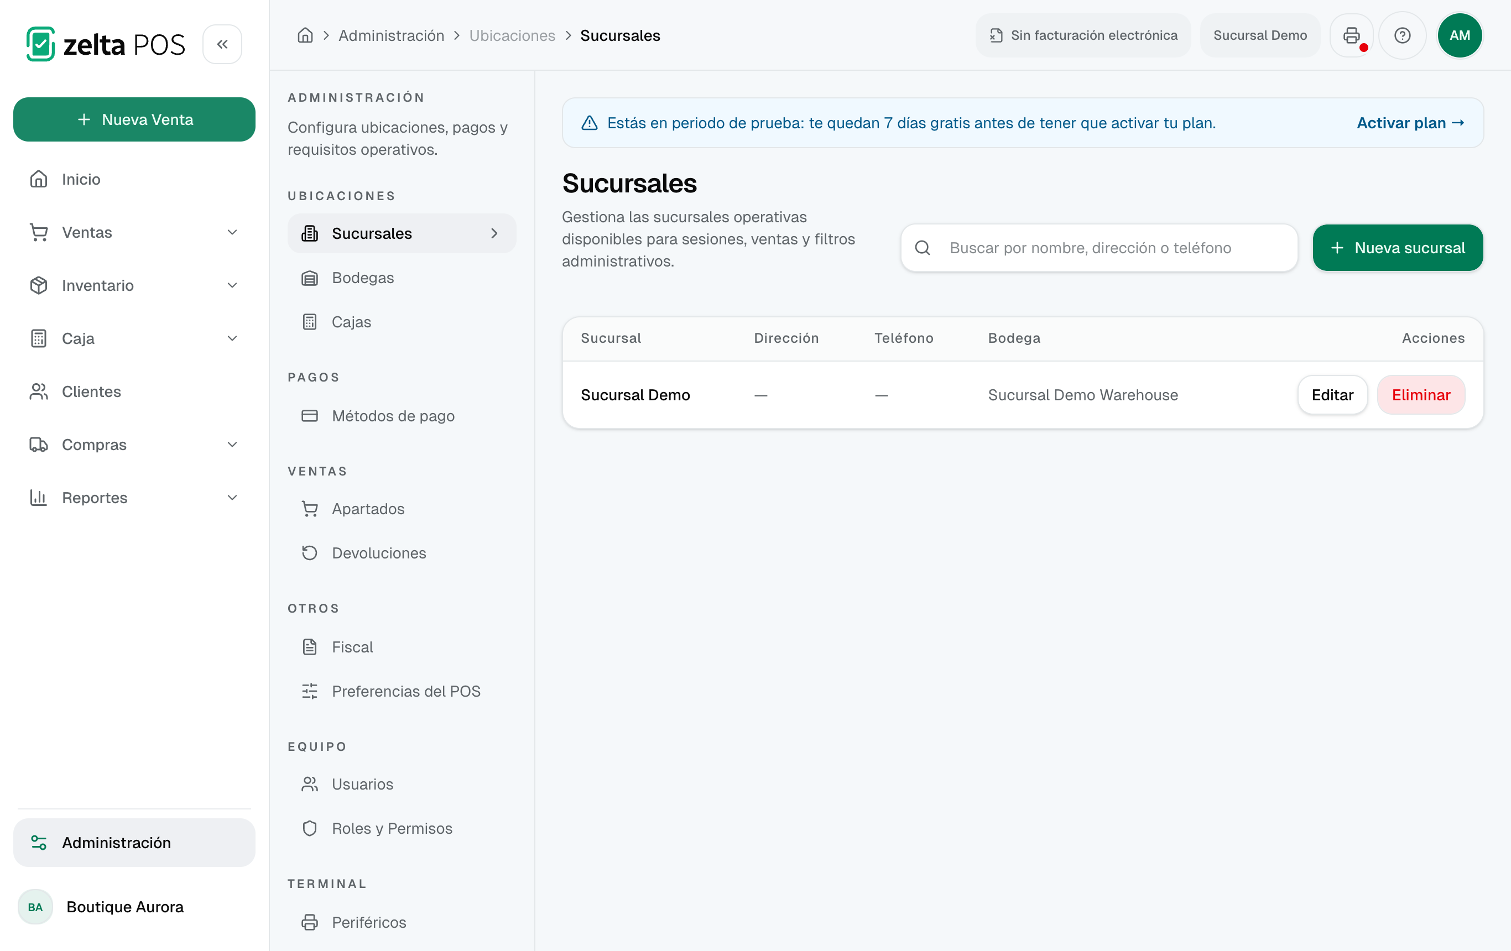
Task: Expand the Reportes menu chevron
Action: pos(232,498)
